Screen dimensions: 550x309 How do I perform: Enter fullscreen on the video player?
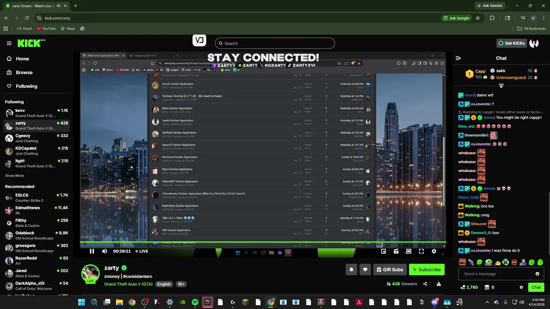coord(421,251)
